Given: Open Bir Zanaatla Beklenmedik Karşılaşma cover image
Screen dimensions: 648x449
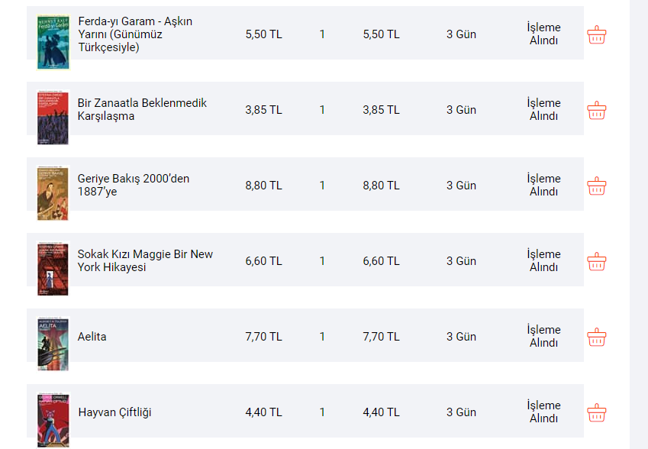Looking at the screenshot, I should [53, 118].
